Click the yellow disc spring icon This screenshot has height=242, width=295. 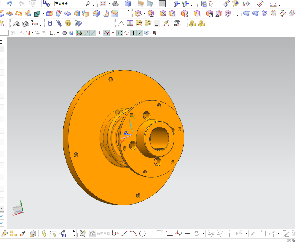[x=68, y=24]
